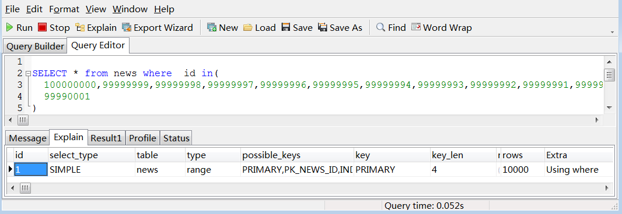Screen dimensions: 622x214
Task: Select the cell containing SIMPLE
Action: tap(91, 170)
